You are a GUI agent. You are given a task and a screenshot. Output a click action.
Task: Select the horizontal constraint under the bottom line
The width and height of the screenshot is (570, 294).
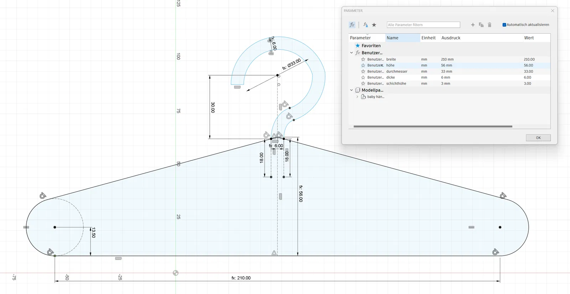tap(119, 258)
